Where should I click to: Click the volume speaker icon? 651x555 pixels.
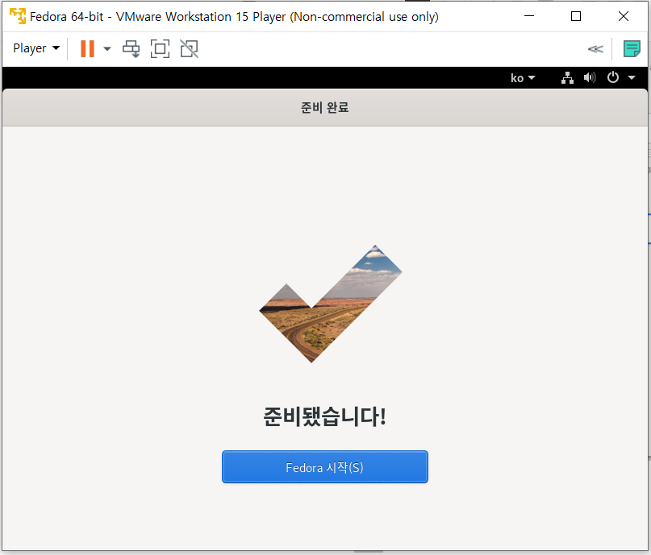coord(590,77)
